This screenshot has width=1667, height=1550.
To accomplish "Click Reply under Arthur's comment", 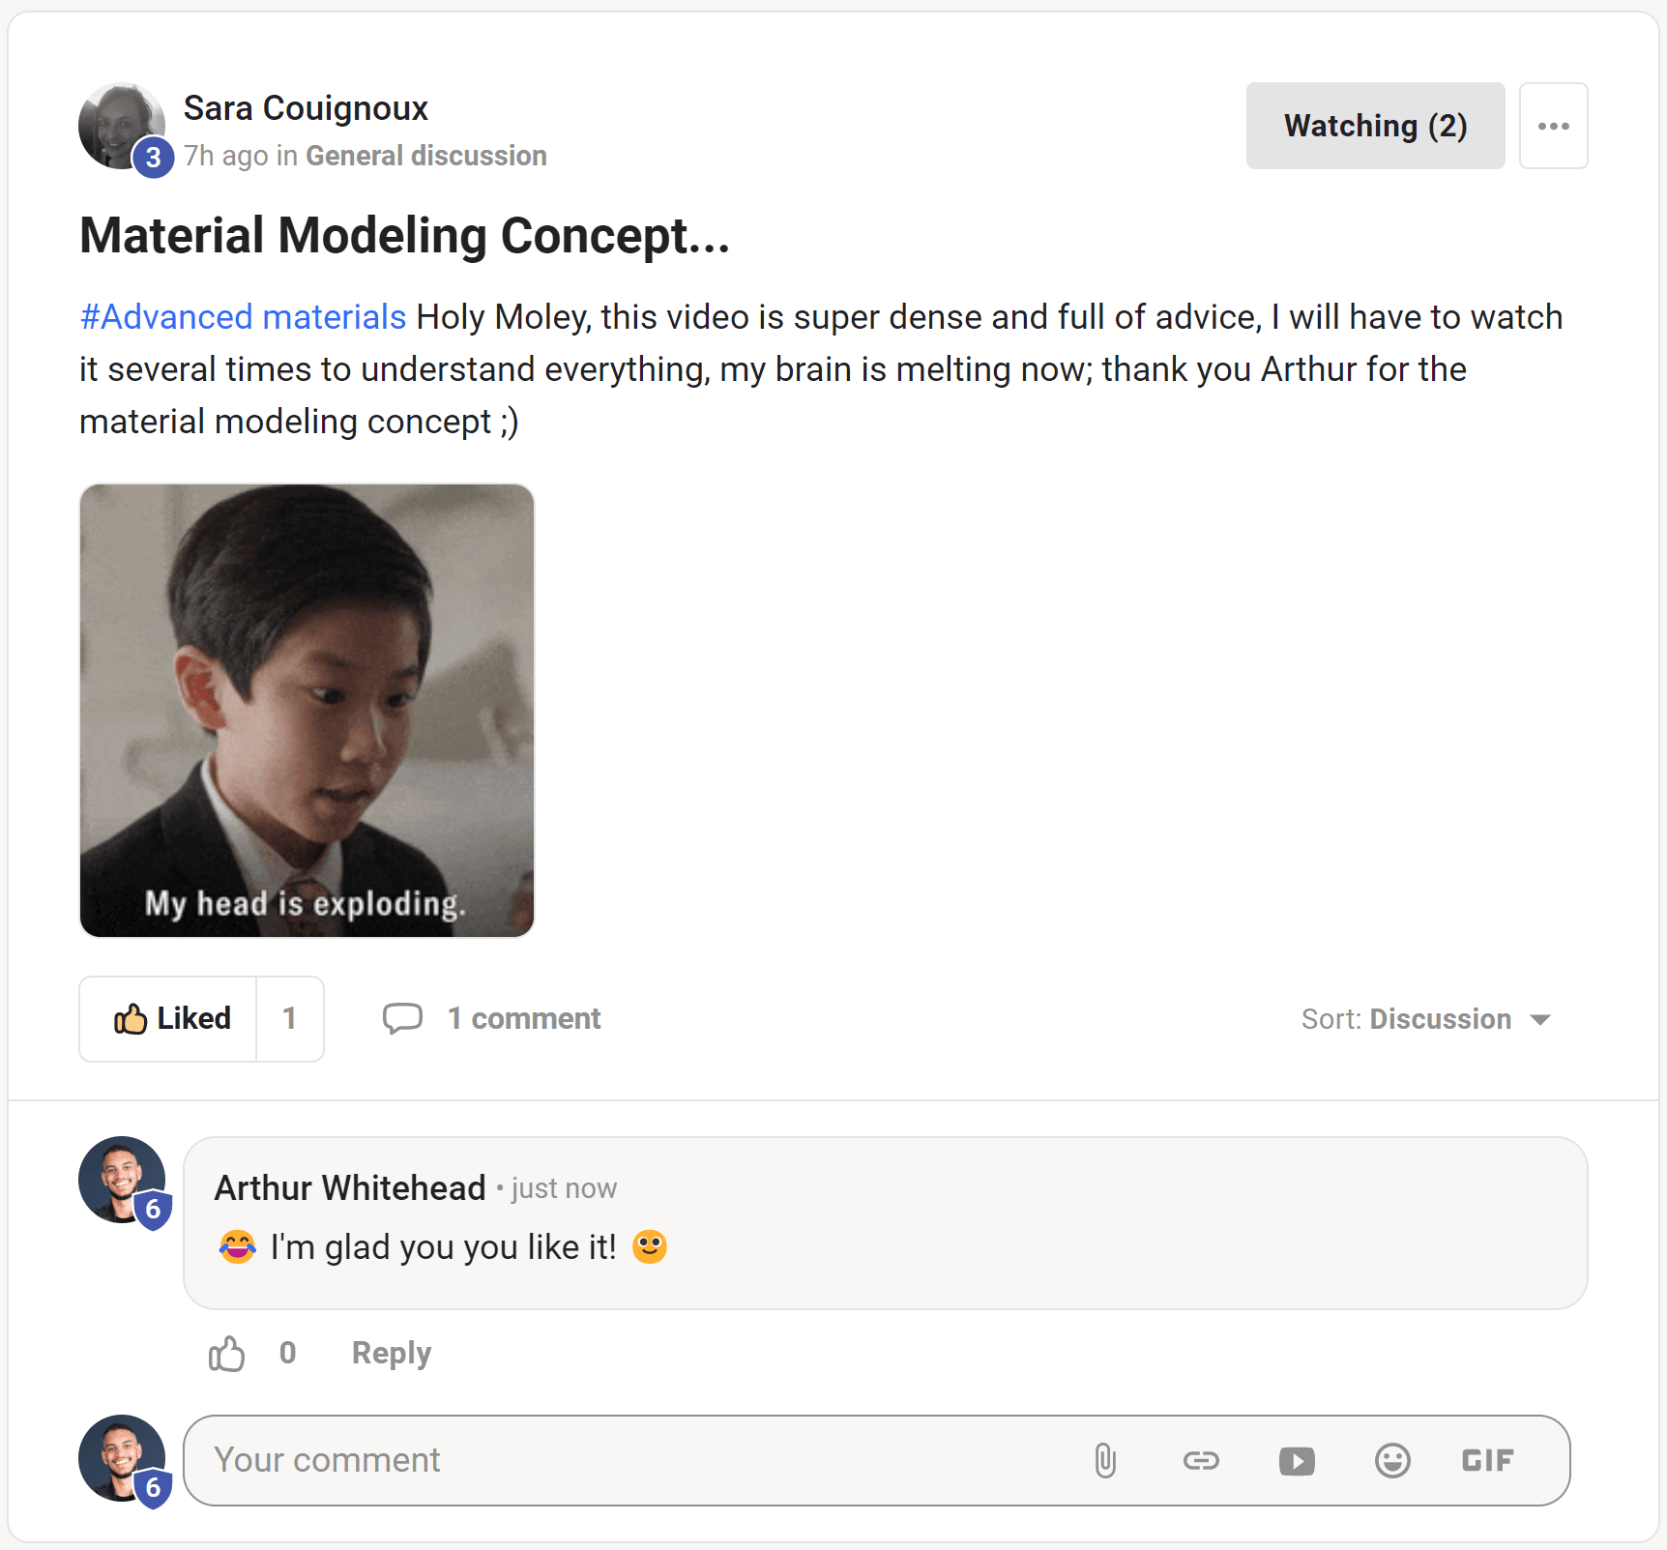I will click(x=392, y=1353).
